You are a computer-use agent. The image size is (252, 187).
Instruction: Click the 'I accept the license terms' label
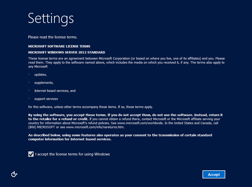[x=72, y=154]
